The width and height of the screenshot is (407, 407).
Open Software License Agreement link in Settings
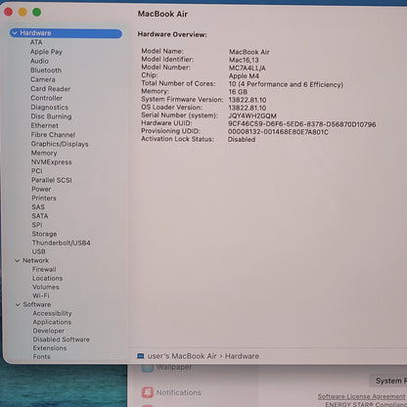pyautogui.click(x=361, y=396)
